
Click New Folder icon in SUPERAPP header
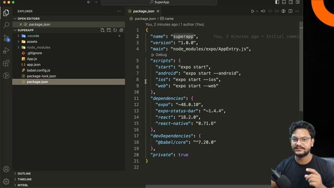109,30
